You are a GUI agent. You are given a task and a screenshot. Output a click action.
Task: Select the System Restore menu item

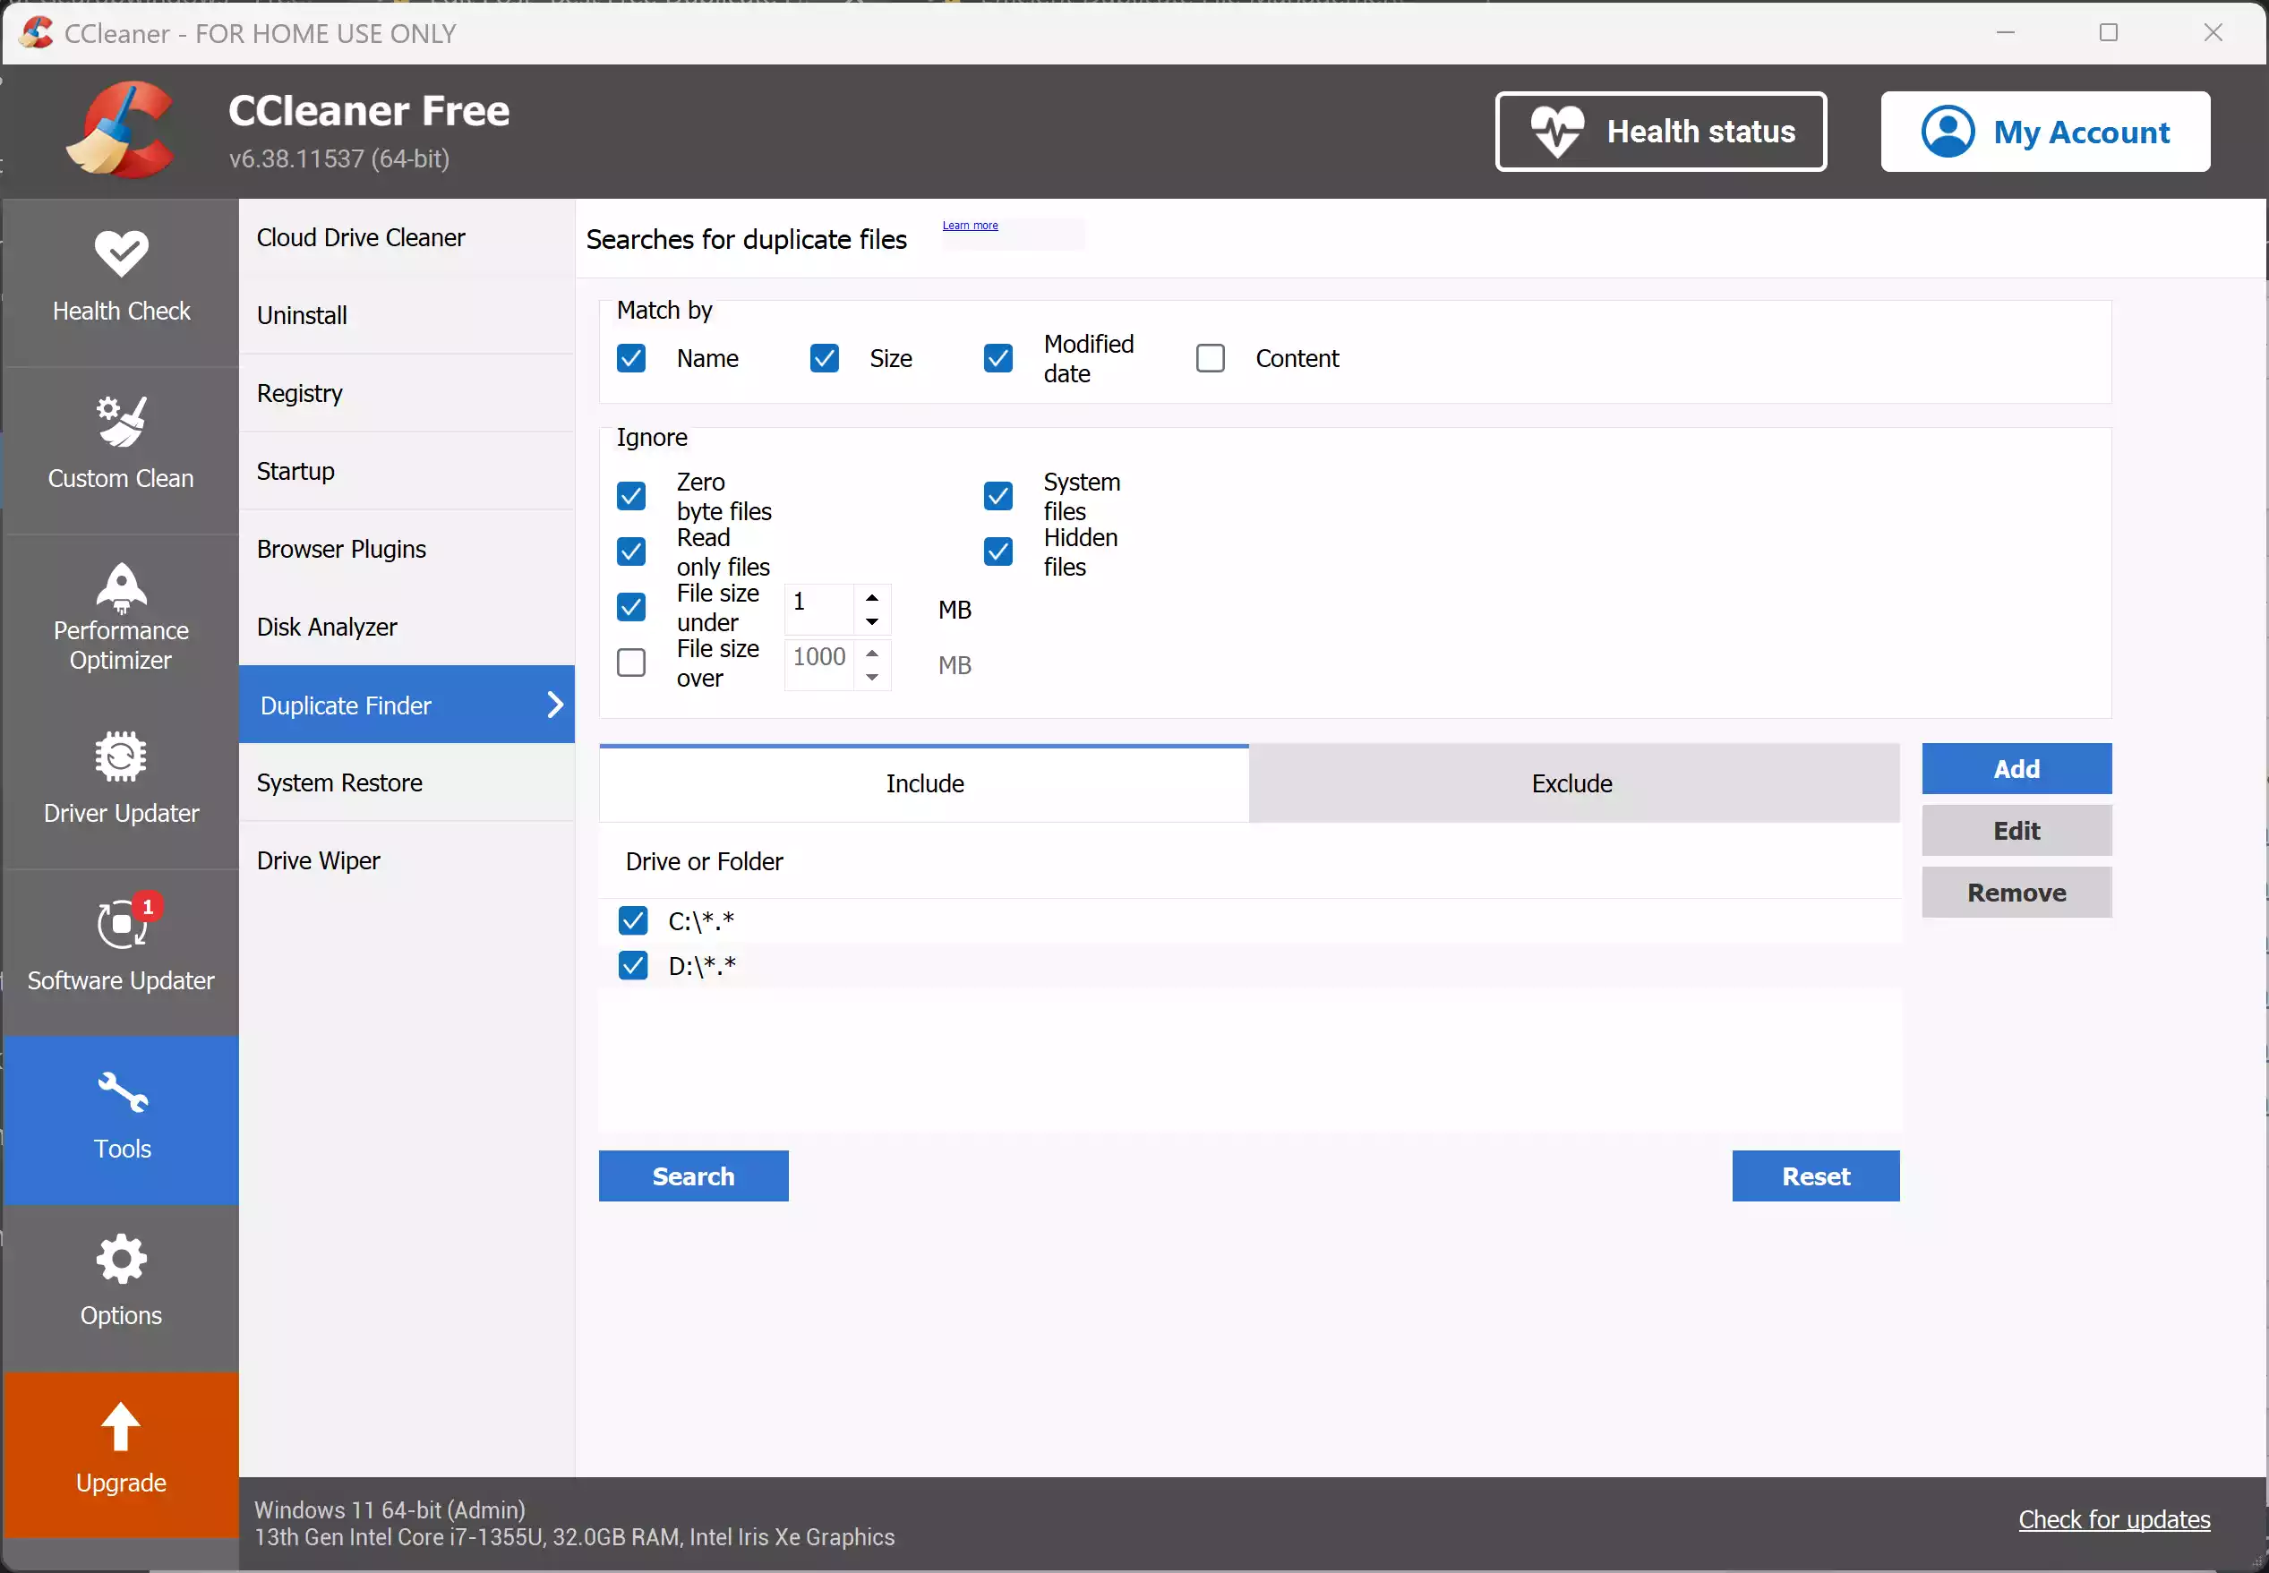pyautogui.click(x=339, y=782)
